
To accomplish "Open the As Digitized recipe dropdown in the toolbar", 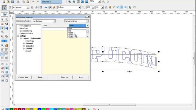I will click(x=28, y=7).
